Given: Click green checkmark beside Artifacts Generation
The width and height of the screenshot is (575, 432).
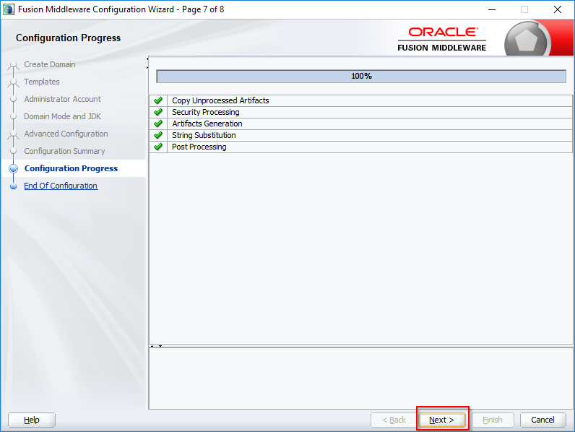Looking at the screenshot, I should [158, 124].
